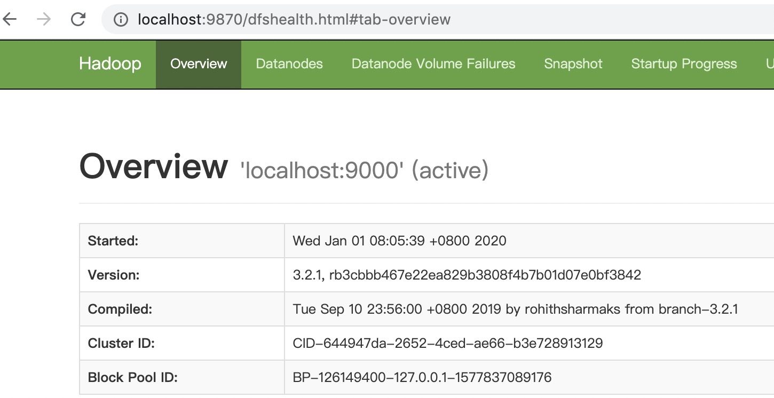Click the Tue Sep 10 compiled value
774x398 pixels.
click(515, 309)
